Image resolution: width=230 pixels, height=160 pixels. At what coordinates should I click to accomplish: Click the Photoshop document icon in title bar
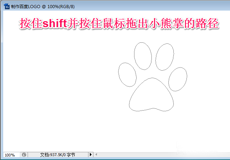coord(7,6)
